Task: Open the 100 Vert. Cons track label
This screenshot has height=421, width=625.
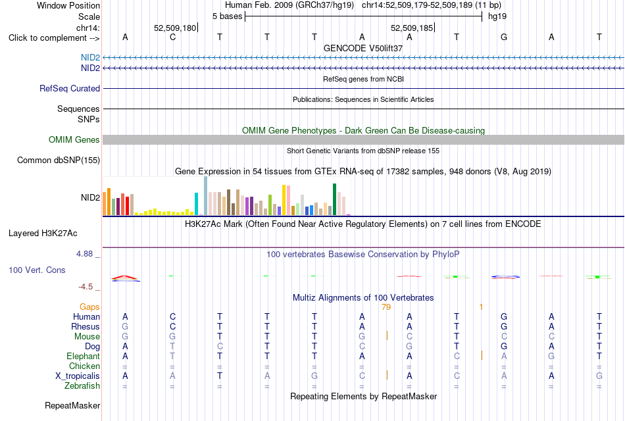Action: (37, 270)
